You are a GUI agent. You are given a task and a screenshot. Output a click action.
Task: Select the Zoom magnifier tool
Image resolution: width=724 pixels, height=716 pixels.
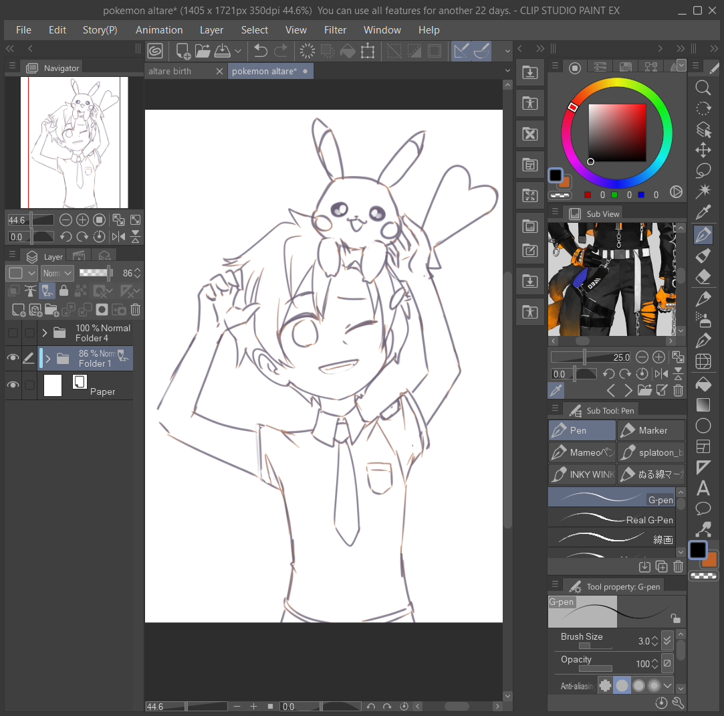(703, 88)
